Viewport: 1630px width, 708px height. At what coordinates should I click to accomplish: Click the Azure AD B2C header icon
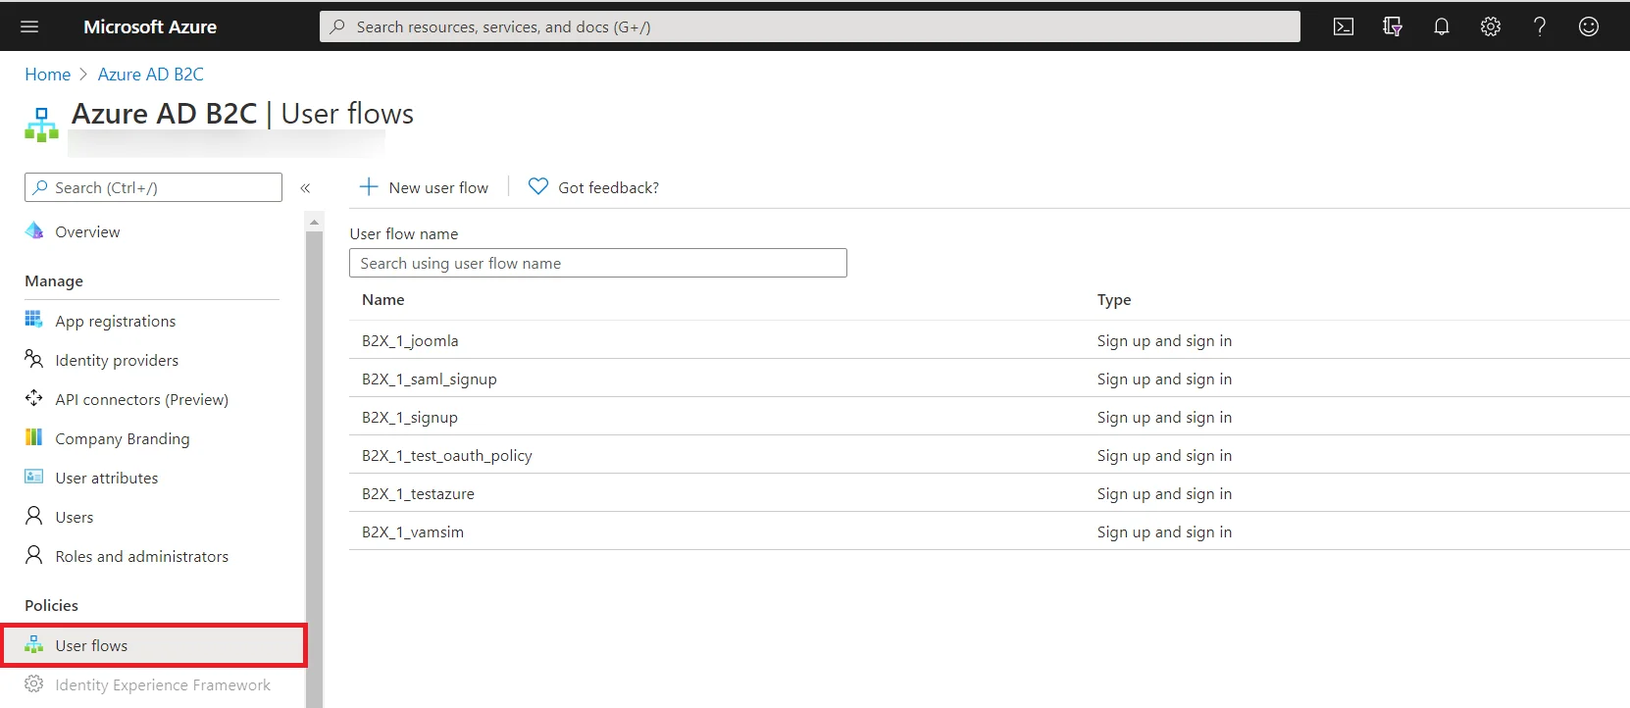click(41, 125)
